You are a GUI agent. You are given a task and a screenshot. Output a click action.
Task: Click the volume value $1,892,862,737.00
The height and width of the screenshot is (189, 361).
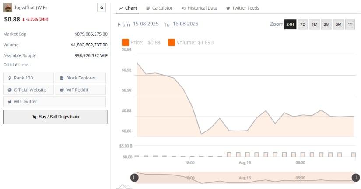coord(89,45)
